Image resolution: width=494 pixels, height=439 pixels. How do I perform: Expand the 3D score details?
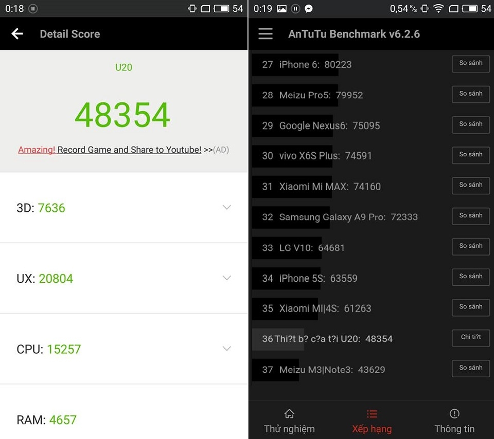point(227,207)
